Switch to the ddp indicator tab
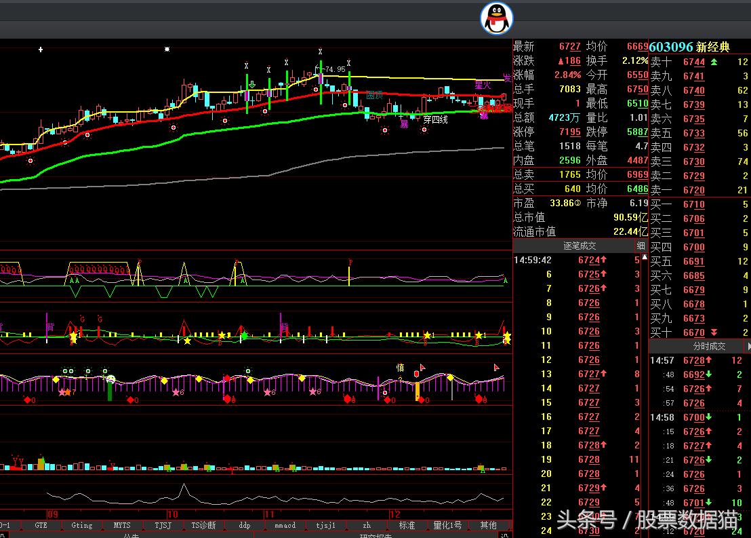 point(245,526)
